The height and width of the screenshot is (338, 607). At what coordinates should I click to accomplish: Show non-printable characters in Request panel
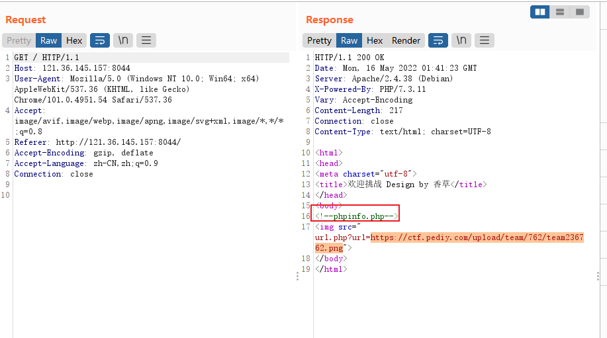123,40
